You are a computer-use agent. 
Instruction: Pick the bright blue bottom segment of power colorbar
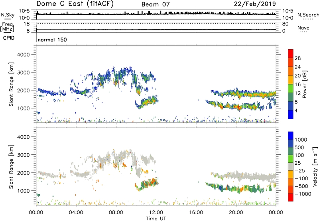pyautogui.click(x=291, y=114)
